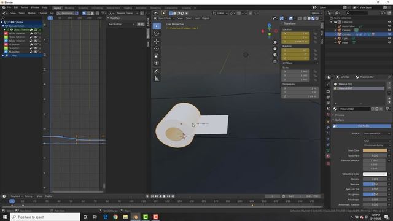Select the Transform tool in viewport toolbar
Image resolution: width=393 pixels, height=221 pixels.
click(157, 63)
